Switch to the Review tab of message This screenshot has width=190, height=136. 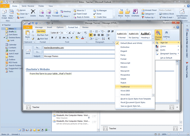pyautogui.click(x=85, y=27)
